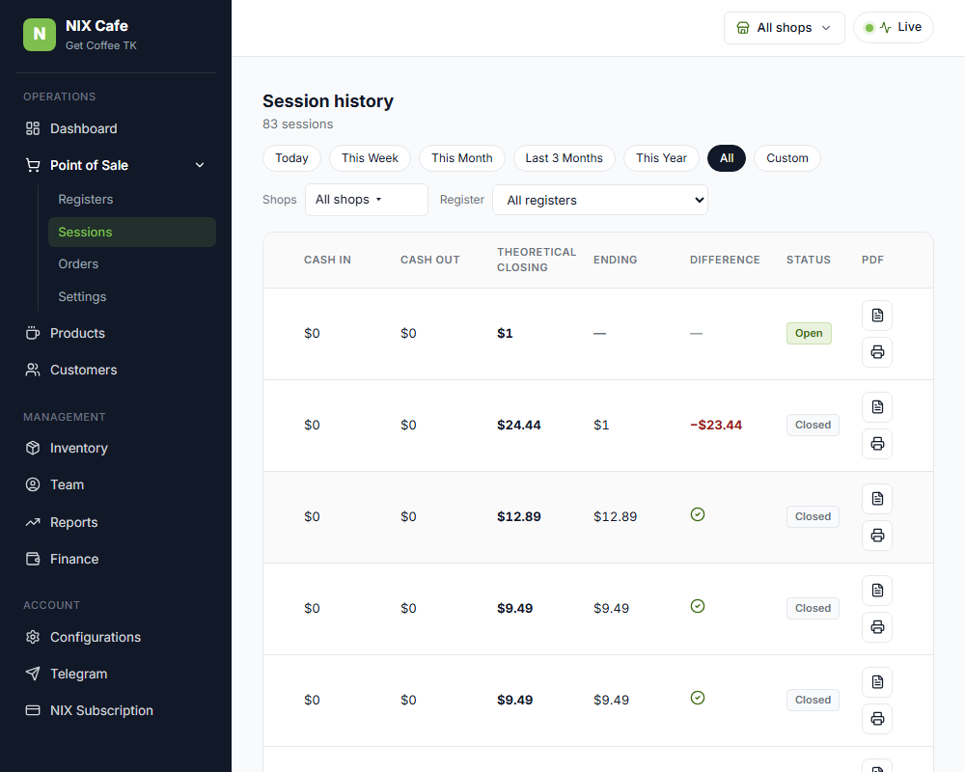Click the Status column header
Viewport: 965px width, 772px height.
(808, 260)
